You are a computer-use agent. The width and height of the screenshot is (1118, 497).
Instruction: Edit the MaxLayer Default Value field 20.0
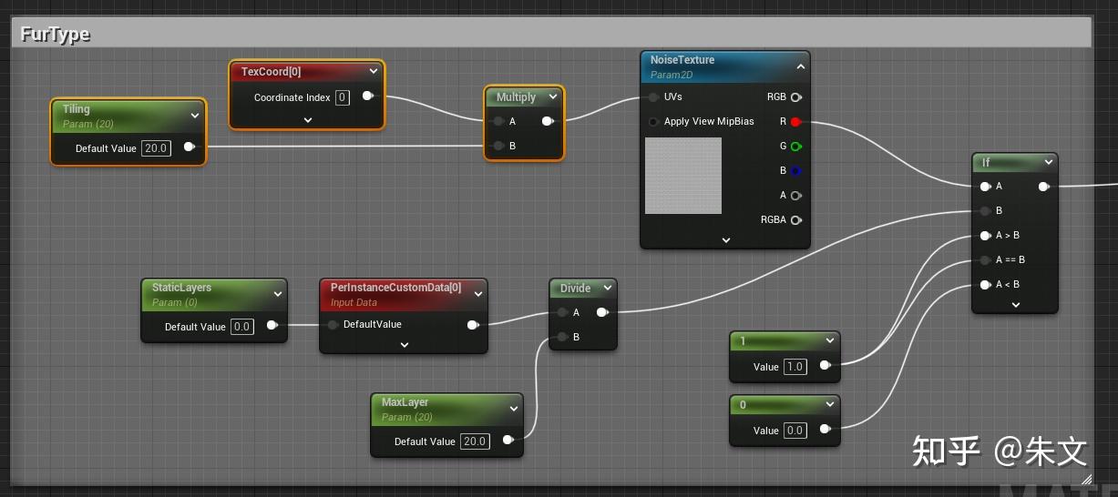475,441
